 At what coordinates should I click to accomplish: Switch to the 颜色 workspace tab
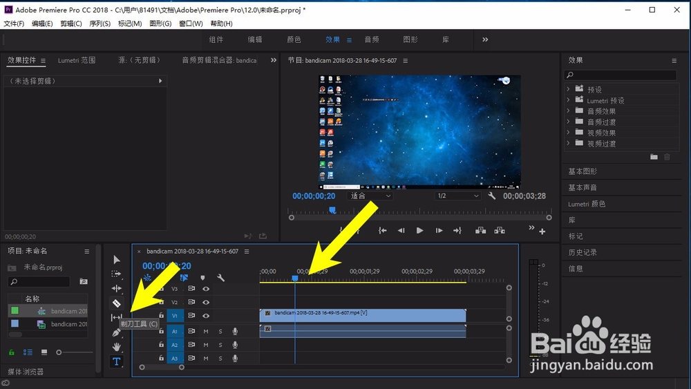294,39
